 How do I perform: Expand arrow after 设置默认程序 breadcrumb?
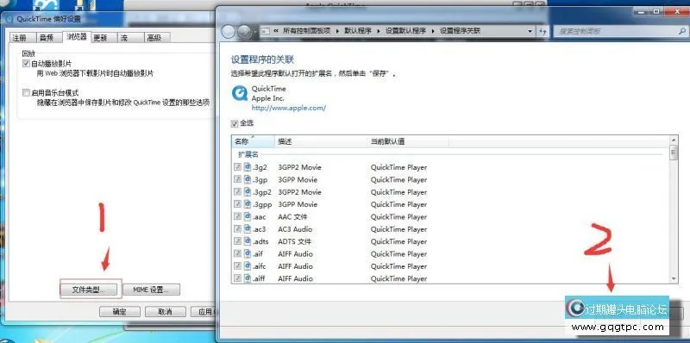[434, 31]
